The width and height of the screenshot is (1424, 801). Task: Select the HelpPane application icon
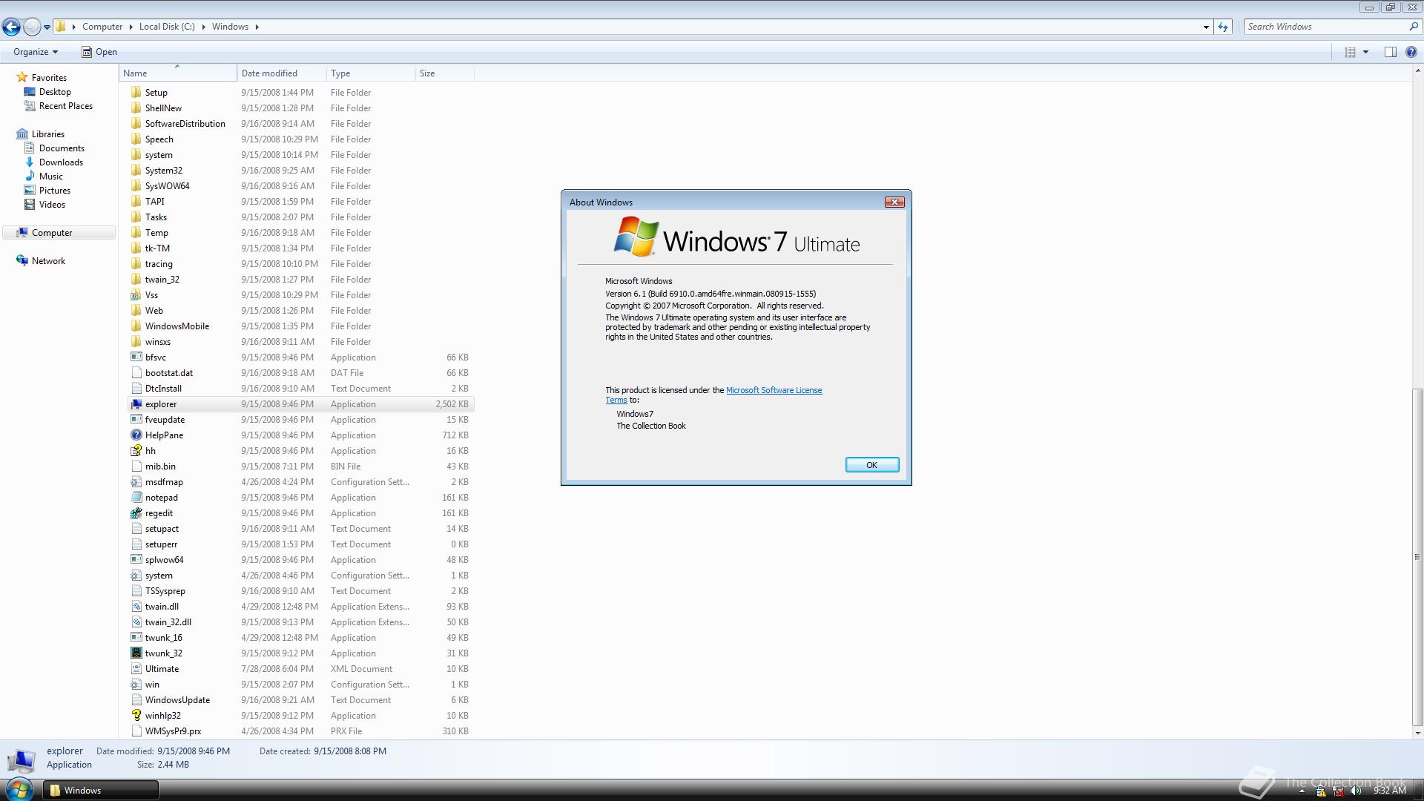(136, 435)
